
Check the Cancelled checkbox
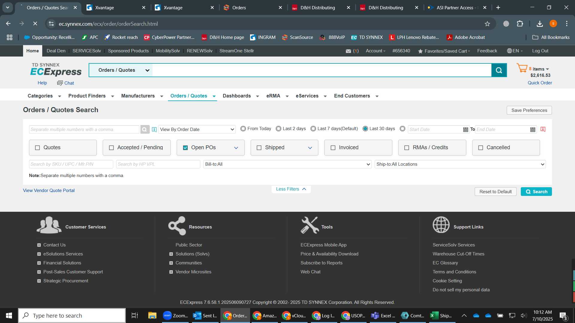point(481,148)
